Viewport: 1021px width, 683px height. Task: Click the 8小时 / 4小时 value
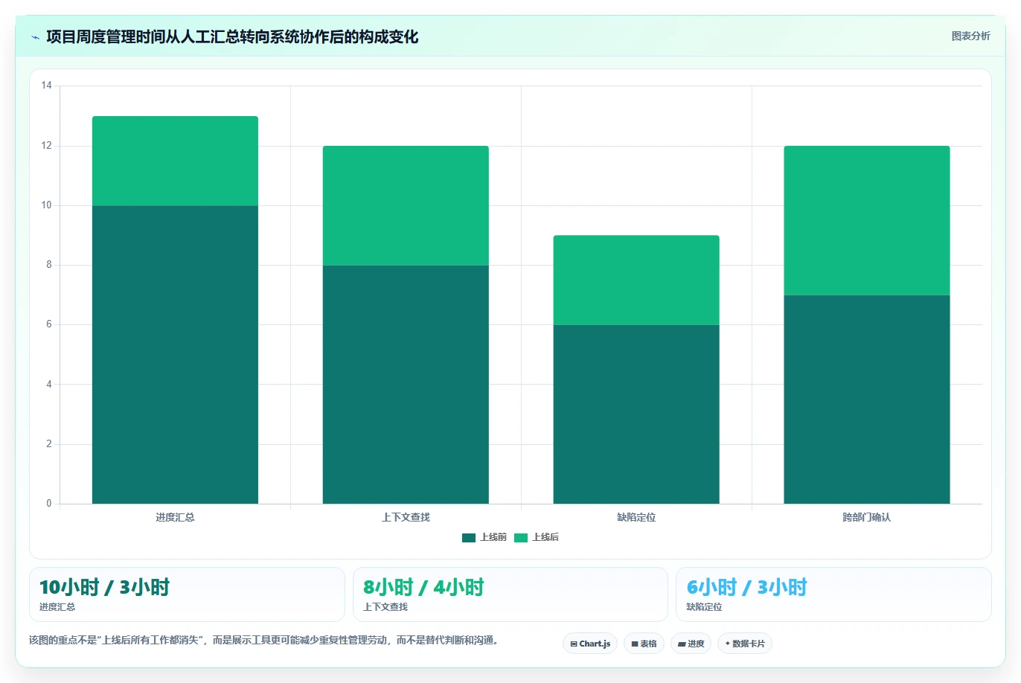423,587
